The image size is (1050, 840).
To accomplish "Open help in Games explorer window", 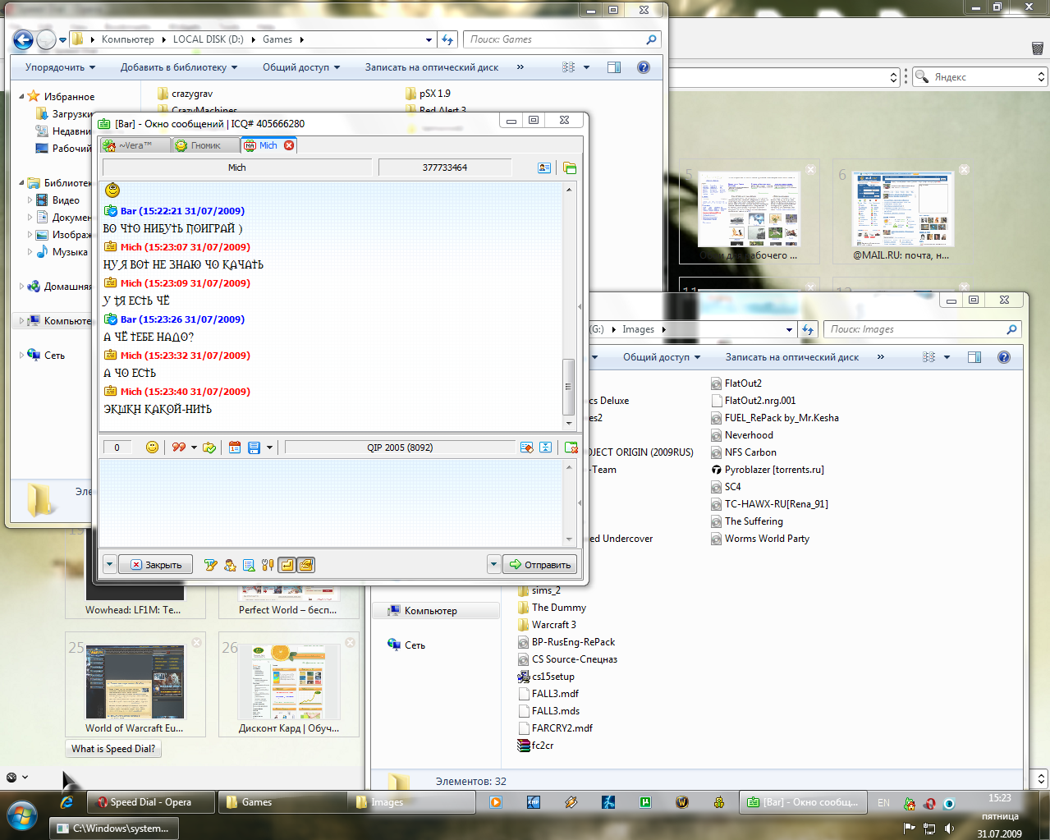I will [644, 67].
